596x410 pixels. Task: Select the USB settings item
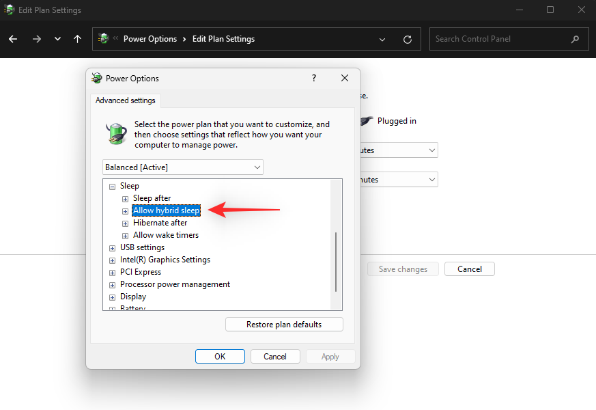(x=142, y=247)
